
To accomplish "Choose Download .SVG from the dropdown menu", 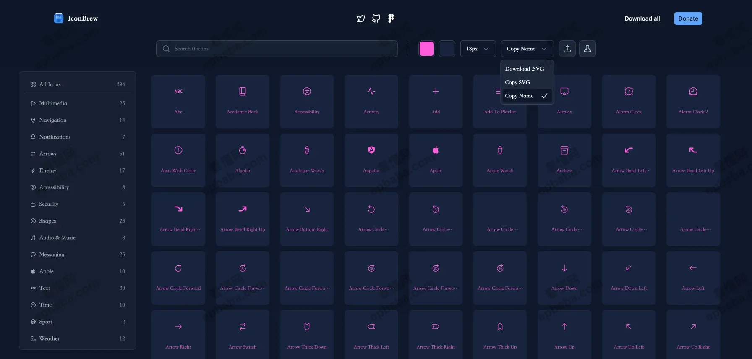I will coord(525,69).
